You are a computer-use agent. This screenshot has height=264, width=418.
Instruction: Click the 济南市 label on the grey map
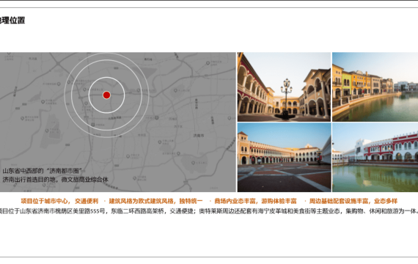(199, 136)
